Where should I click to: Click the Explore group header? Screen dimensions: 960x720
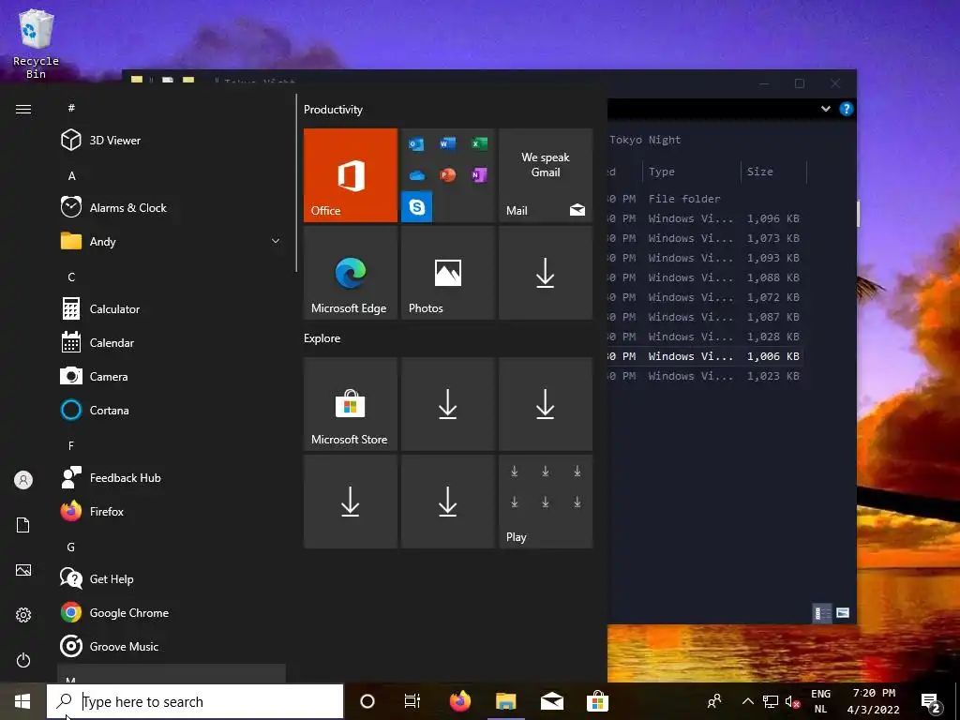[x=322, y=338]
